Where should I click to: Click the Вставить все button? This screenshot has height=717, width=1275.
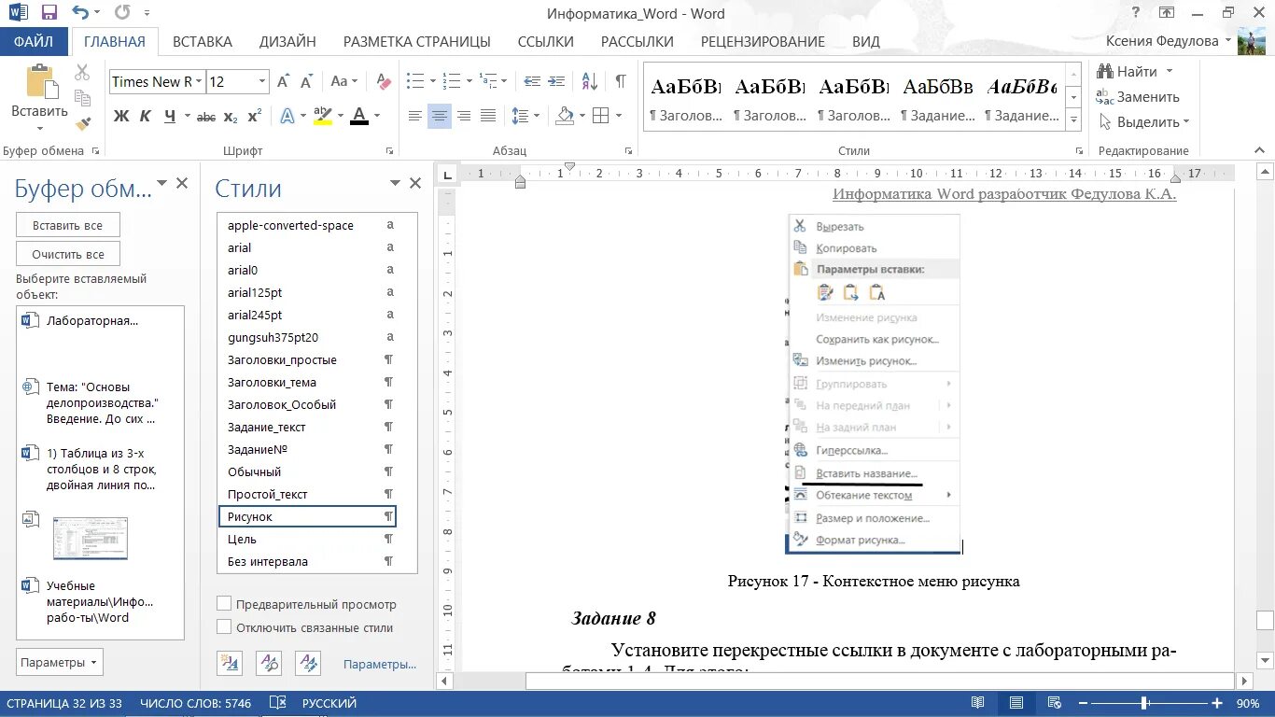pyautogui.click(x=68, y=225)
